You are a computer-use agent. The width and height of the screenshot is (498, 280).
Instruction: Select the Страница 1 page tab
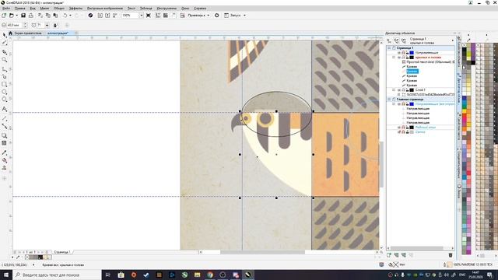click(62, 252)
